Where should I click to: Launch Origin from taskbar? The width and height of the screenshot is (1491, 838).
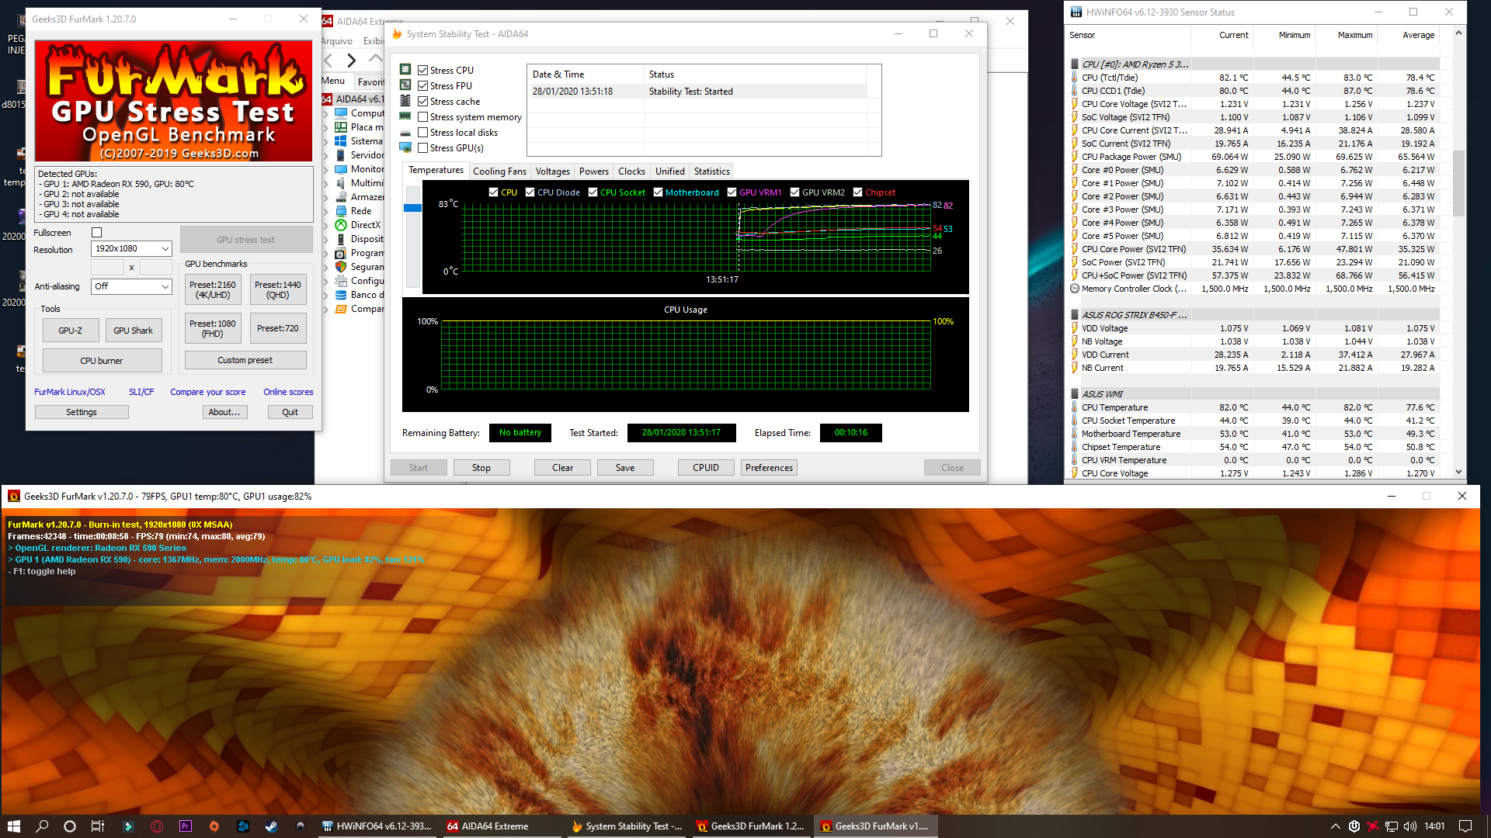click(214, 826)
